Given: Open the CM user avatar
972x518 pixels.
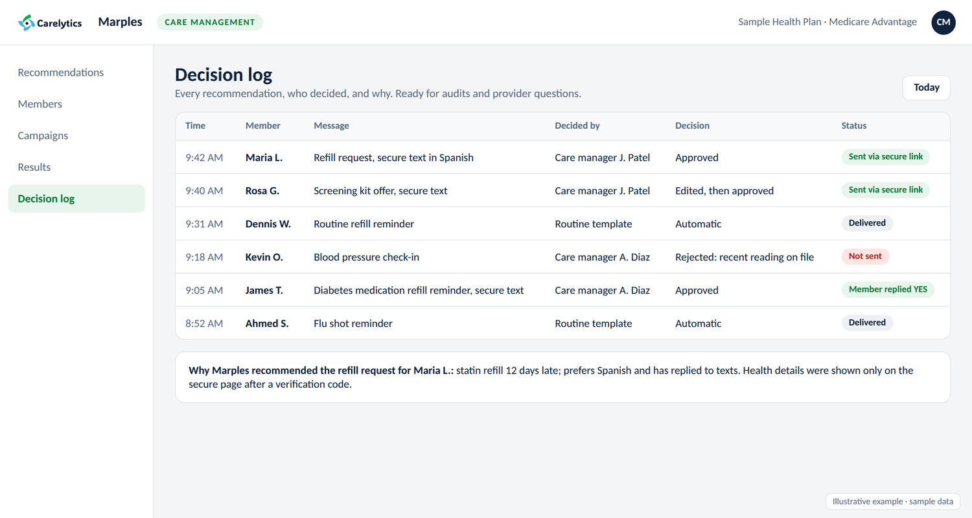Looking at the screenshot, I should coord(943,23).
